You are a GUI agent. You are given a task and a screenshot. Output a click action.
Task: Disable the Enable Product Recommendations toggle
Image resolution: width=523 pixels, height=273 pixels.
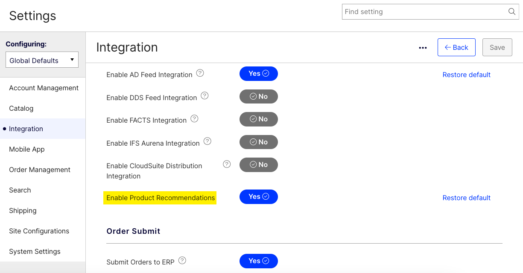(258, 197)
